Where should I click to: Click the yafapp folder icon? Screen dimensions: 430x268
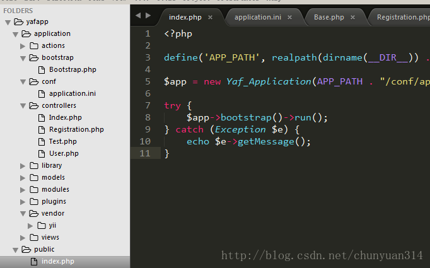pos(19,21)
